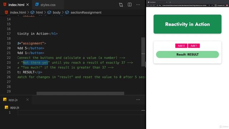Open the section#assignment breadcrumb dropdown
Viewport: 229px width, 129px height.
pyautogui.click(x=86, y=13)
